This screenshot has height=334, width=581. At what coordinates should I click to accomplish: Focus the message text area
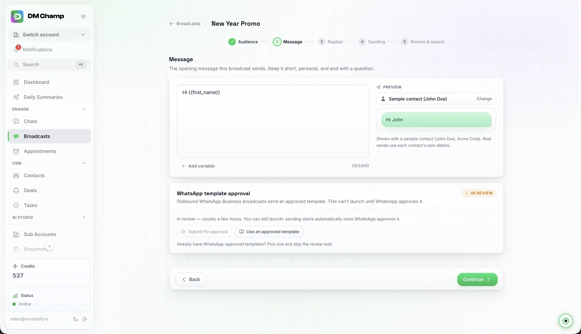273,121
